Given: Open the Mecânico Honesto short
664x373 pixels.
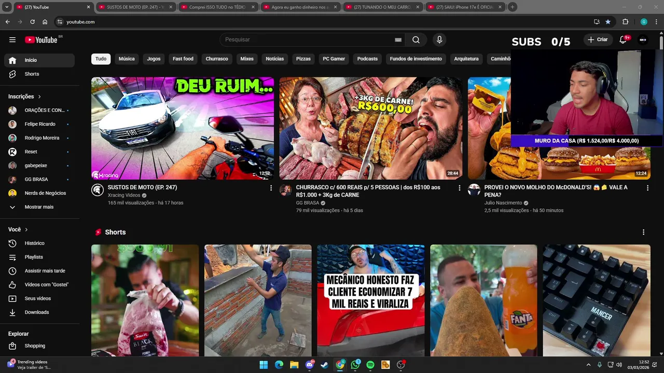Looking at the screenshot, I should [370, 300].
